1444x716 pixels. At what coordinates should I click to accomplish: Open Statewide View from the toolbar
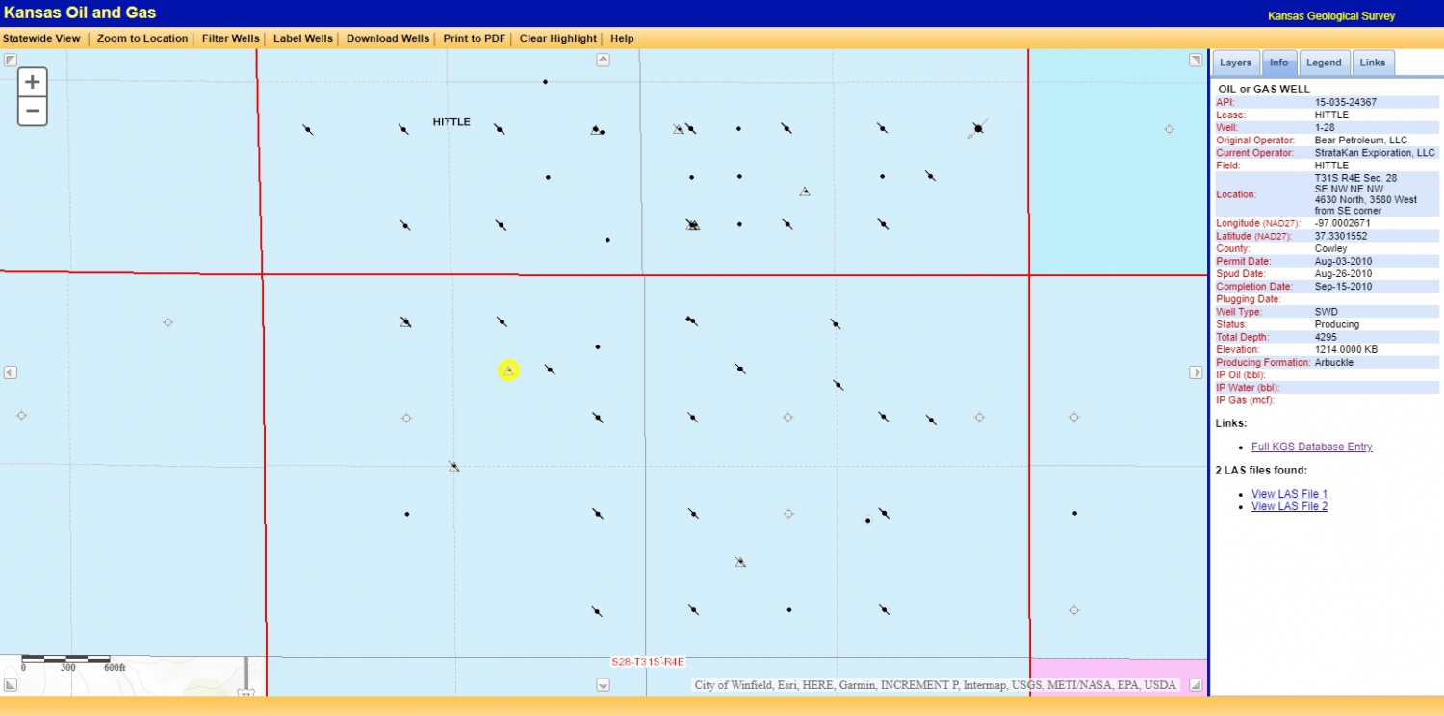41,38
